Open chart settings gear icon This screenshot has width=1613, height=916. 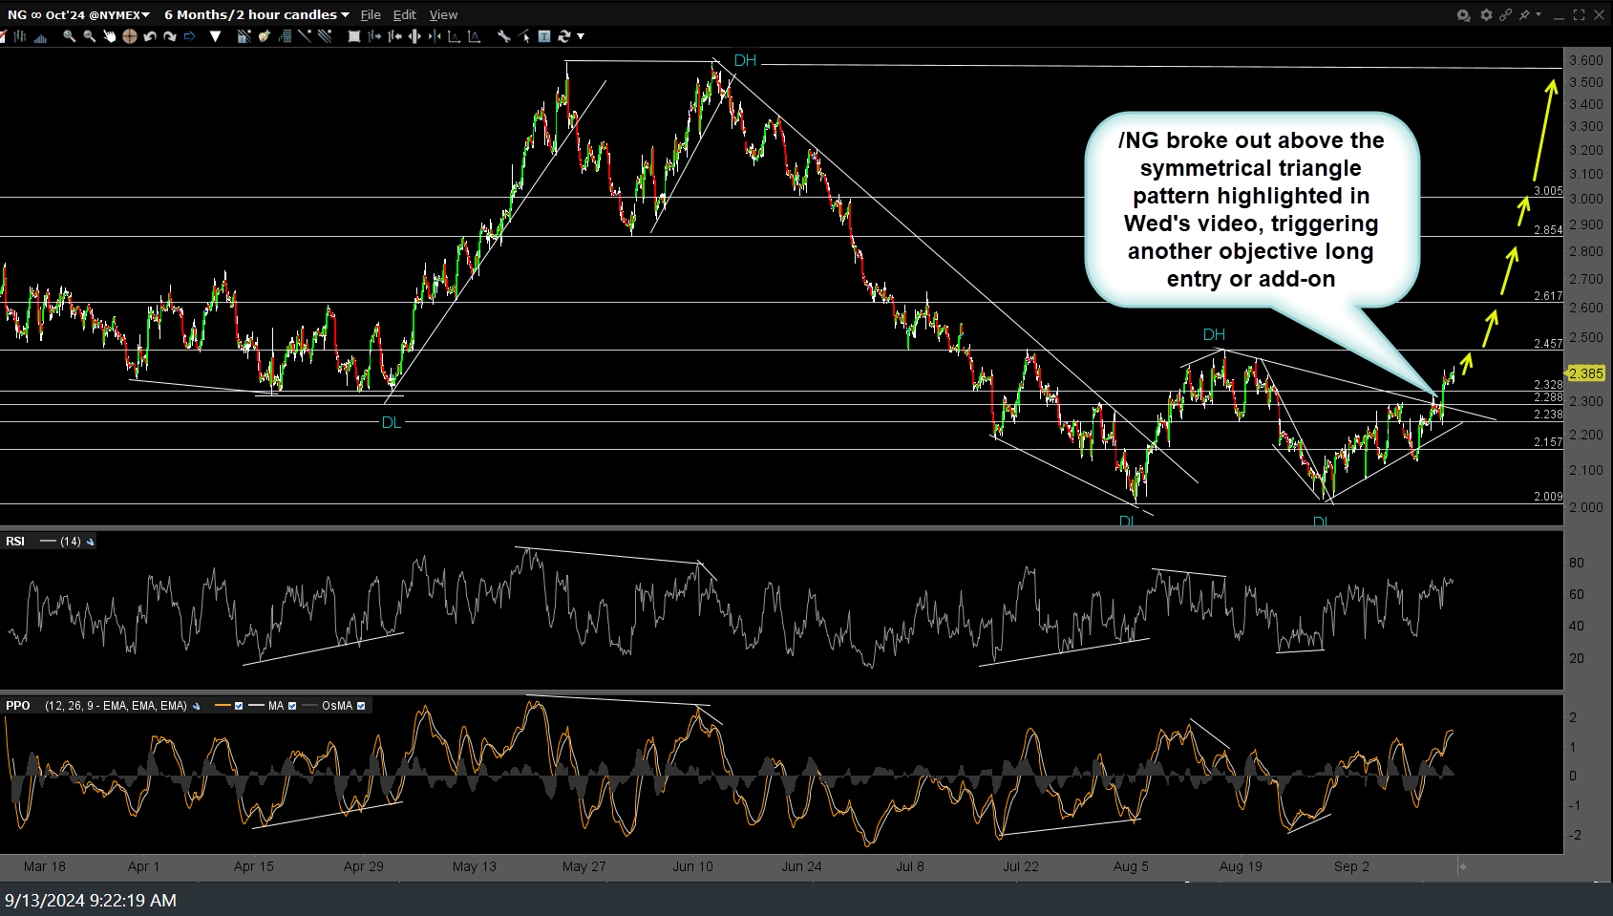(x=1486, y=14)
